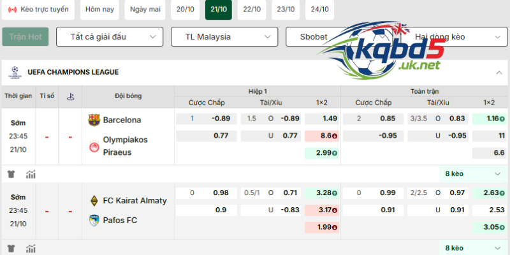Image resolution: width=510 pixels, height=255 pixels.
Task: Click the live odds broadcast icon
Action: pyautogui.click(x=12, y=10)
